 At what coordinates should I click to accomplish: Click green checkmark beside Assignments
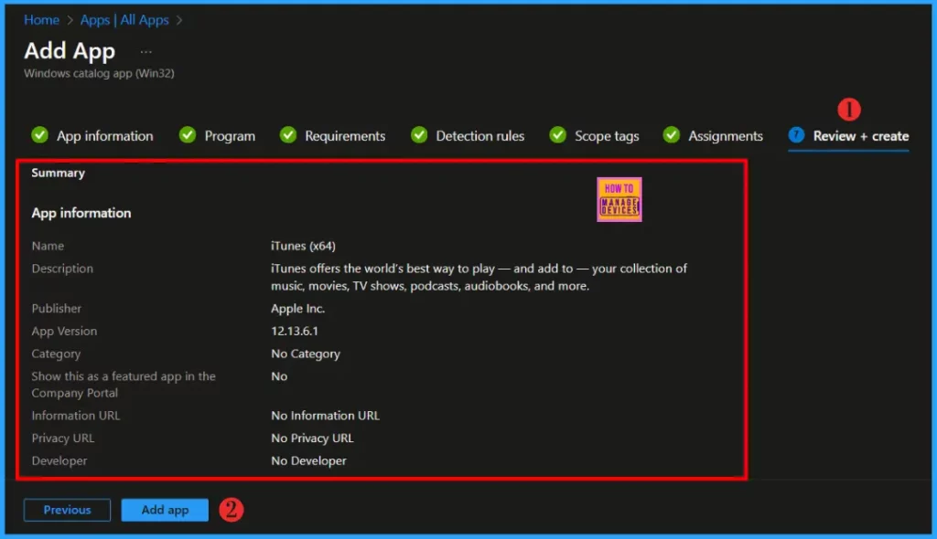pyautogui.click(x=671, y=135)
